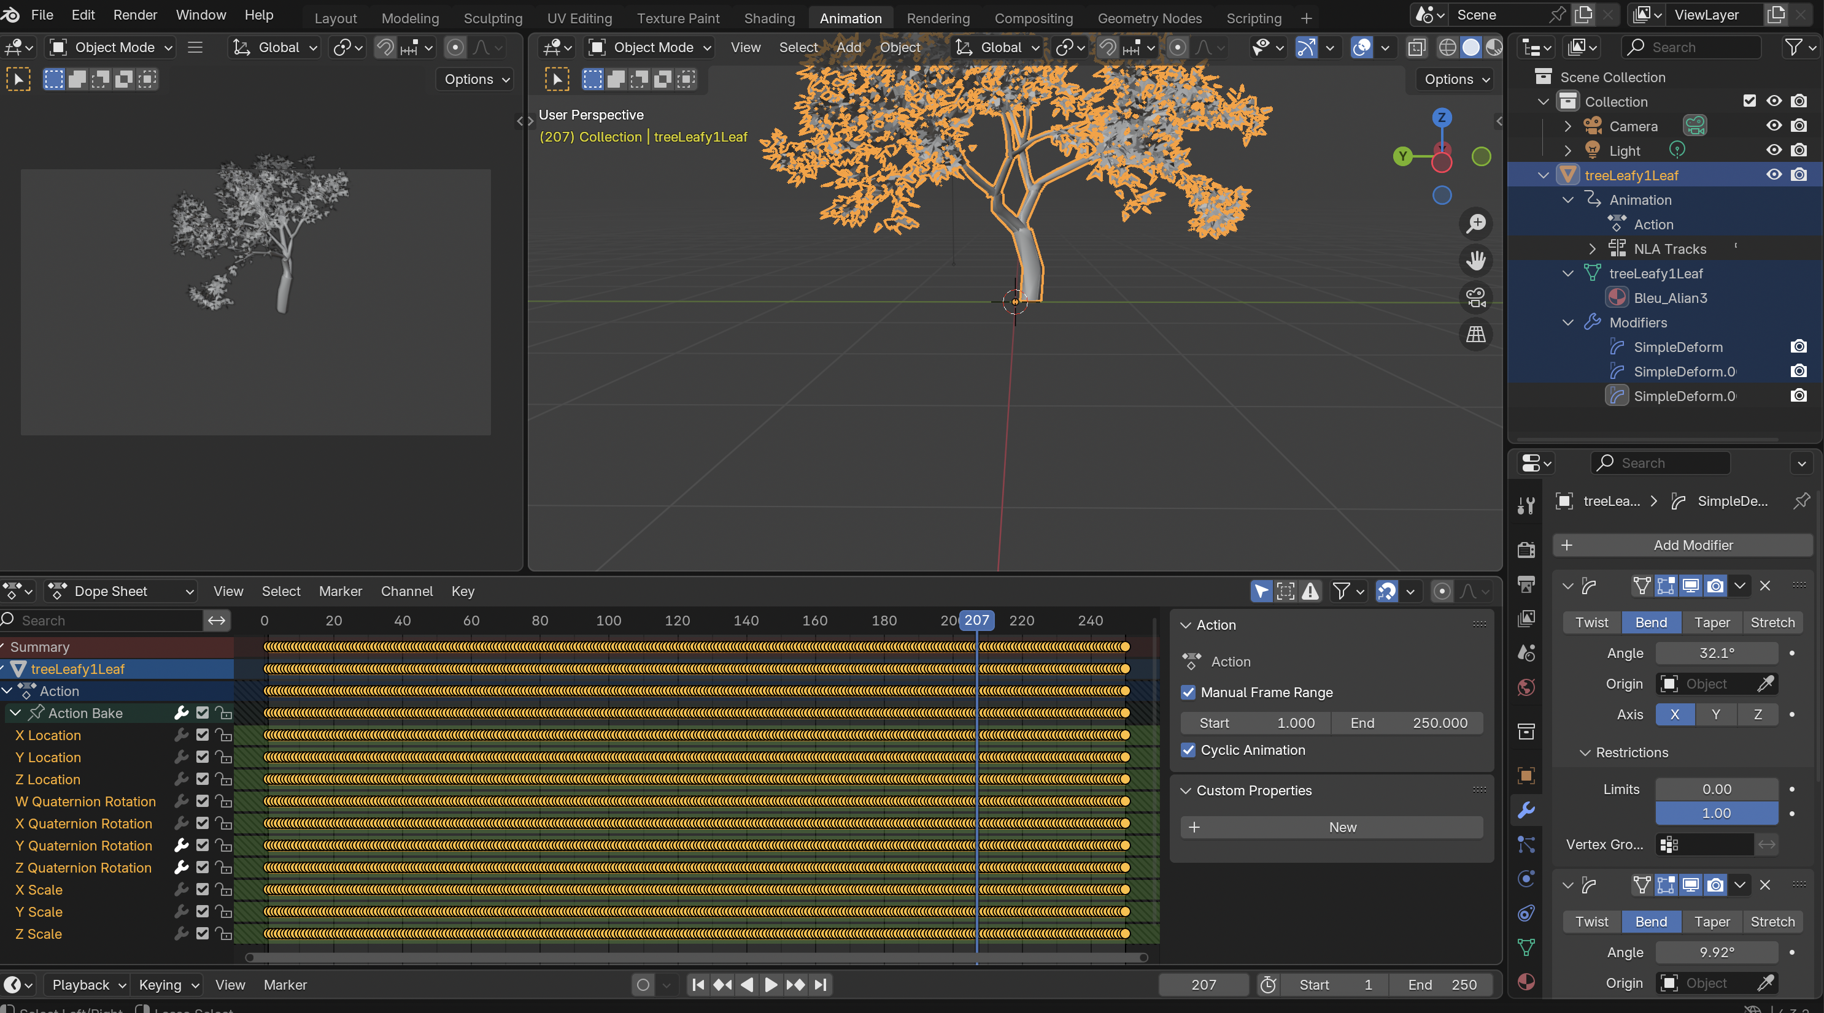Click the zoom magnifier icon in viewport

(x=1475, y=224)
